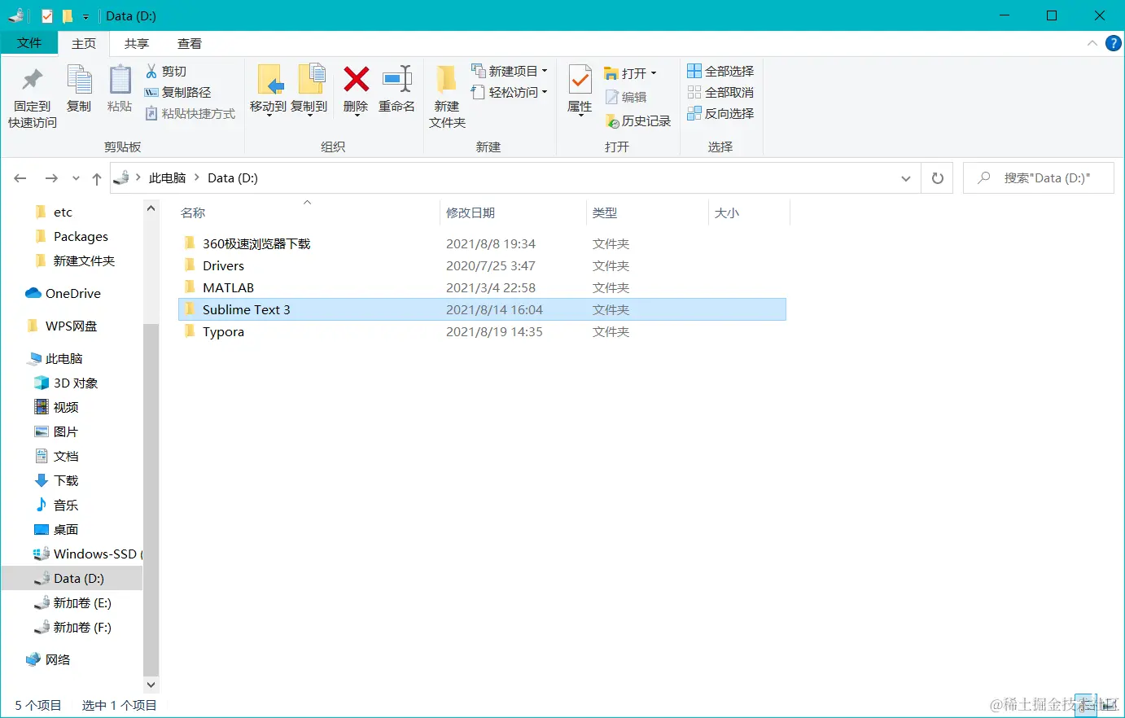Open the Copy to menu
Image resolution: width=1125 pixels, height=718 pixels.
309,90
